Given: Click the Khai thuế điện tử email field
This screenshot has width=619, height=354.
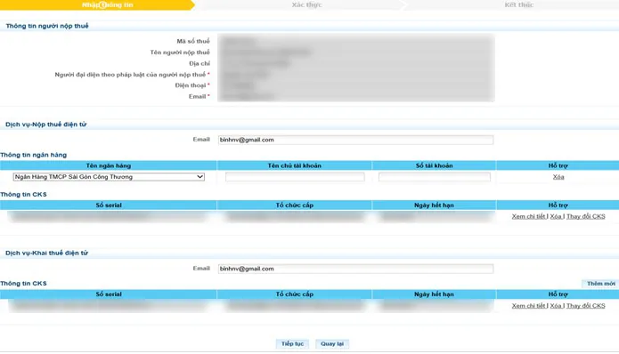Looking at the screenshot, I should click(355, 269).
